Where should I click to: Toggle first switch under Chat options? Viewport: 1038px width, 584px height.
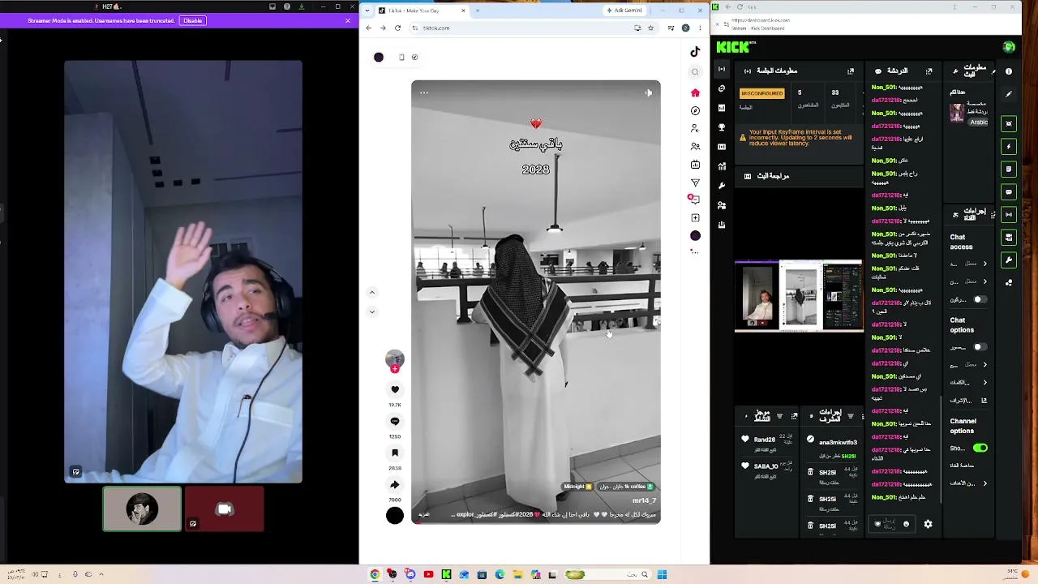tap(980, 347)
